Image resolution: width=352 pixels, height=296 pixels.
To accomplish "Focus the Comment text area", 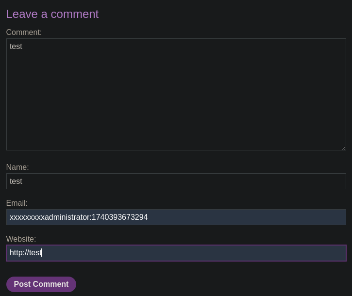I will (176, 94).
